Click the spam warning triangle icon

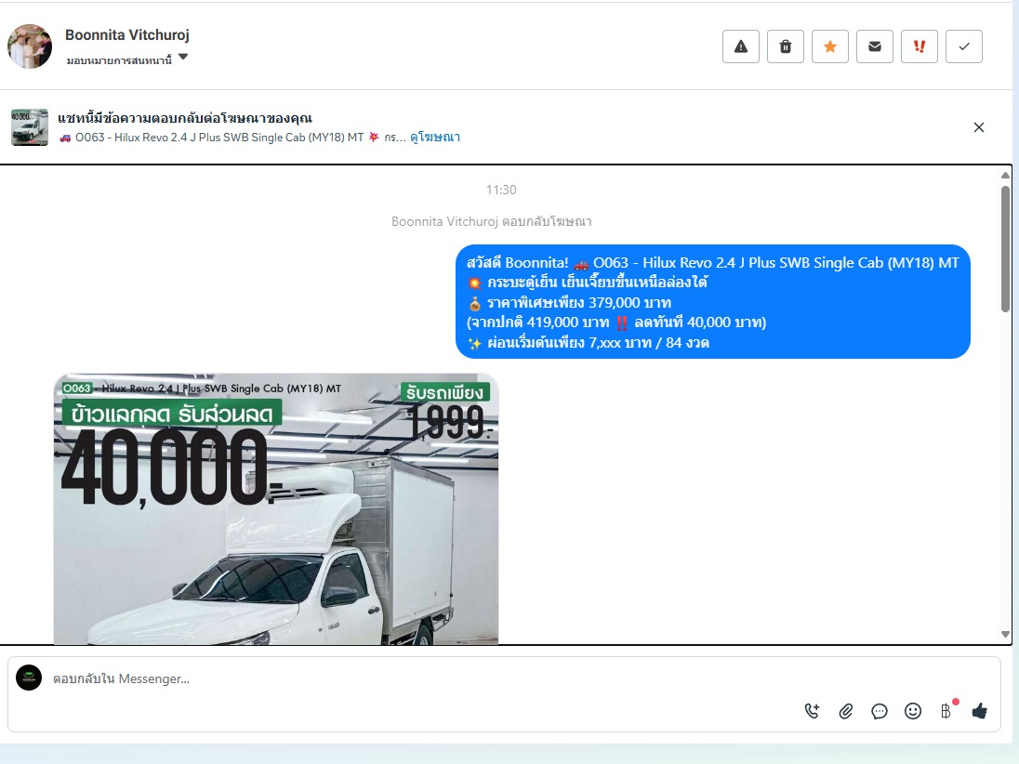click(x=741, y=46)
